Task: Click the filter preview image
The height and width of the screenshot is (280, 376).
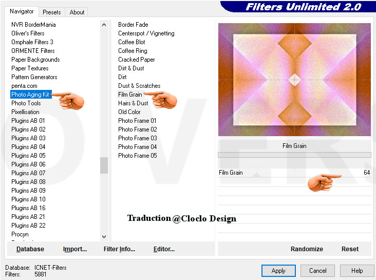Action: [294, 80]
